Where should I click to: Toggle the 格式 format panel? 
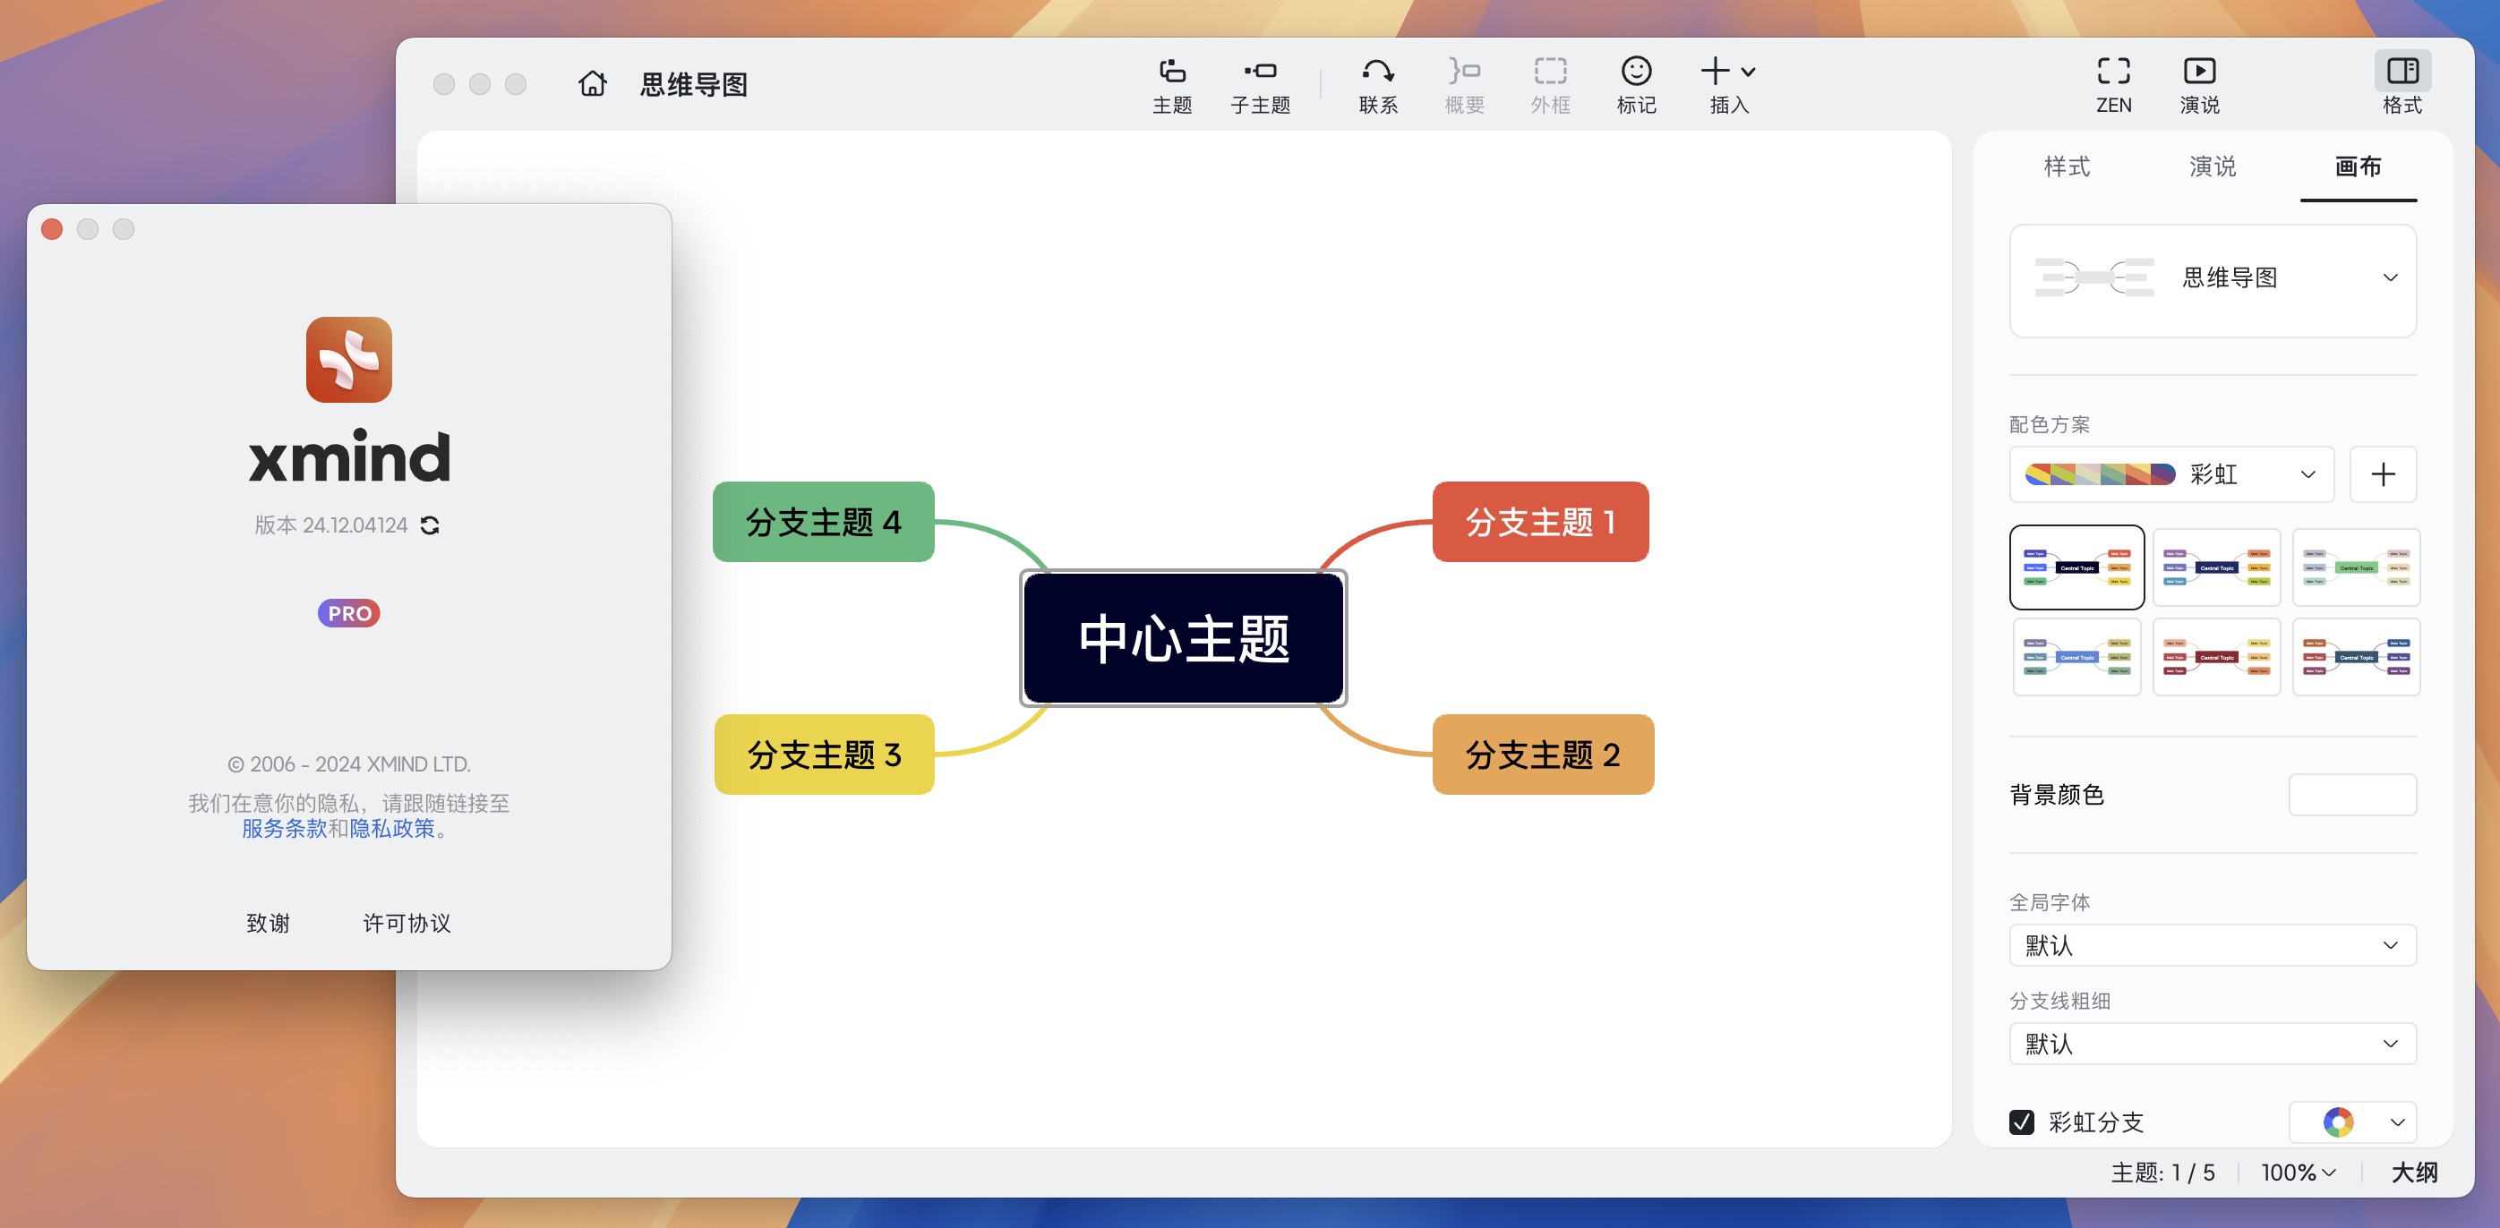[x=2402, y=85]
